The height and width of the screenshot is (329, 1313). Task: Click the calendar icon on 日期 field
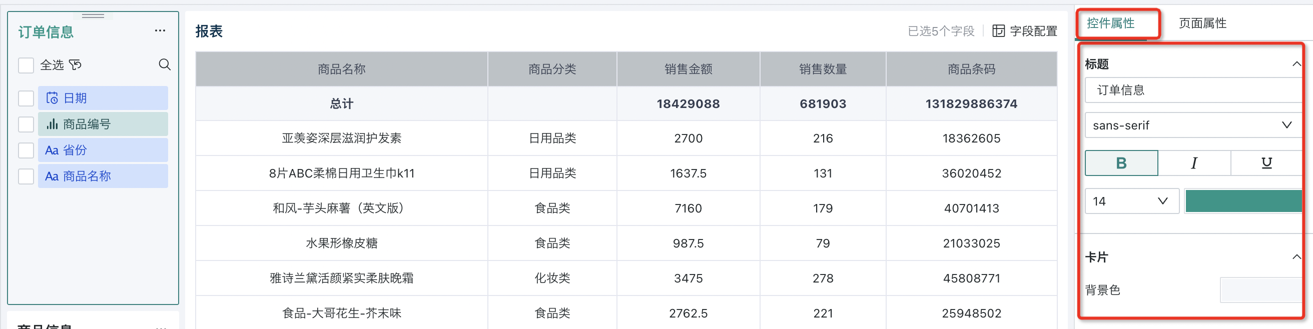(52, 98)
